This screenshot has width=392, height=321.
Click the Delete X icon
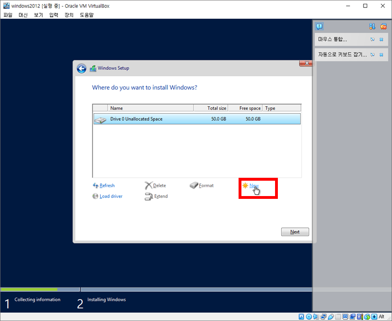point(148,185)
